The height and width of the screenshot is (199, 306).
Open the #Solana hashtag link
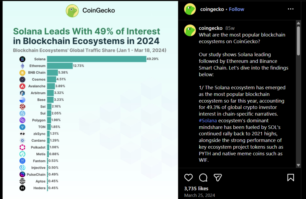(x=208, y=120)
